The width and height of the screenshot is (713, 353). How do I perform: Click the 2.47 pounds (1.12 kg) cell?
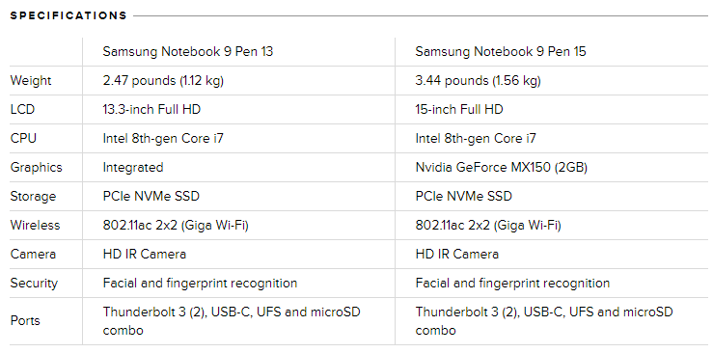coord(163,81)
